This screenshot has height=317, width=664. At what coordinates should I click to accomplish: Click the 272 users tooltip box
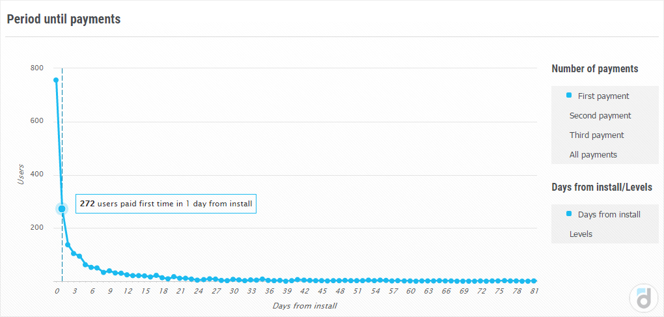click(166, 204)
